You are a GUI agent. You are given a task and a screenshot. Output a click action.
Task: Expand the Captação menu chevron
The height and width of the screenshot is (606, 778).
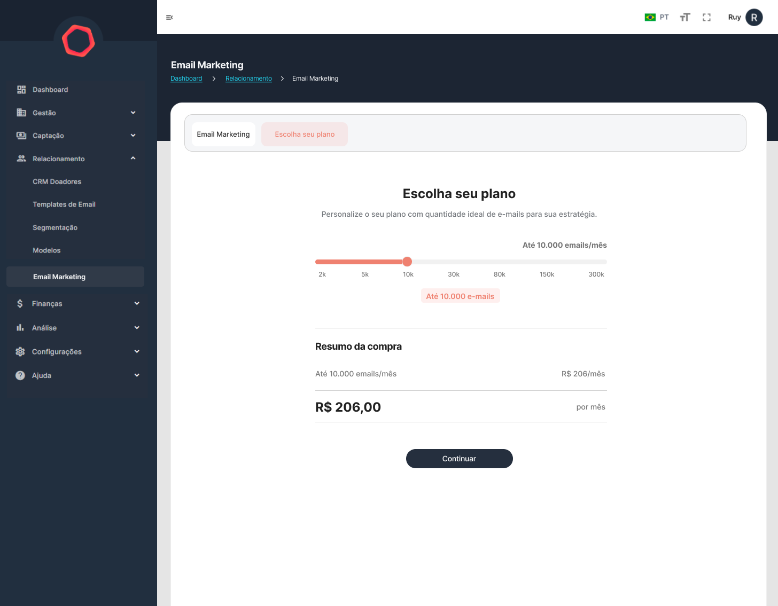point(133,136)
